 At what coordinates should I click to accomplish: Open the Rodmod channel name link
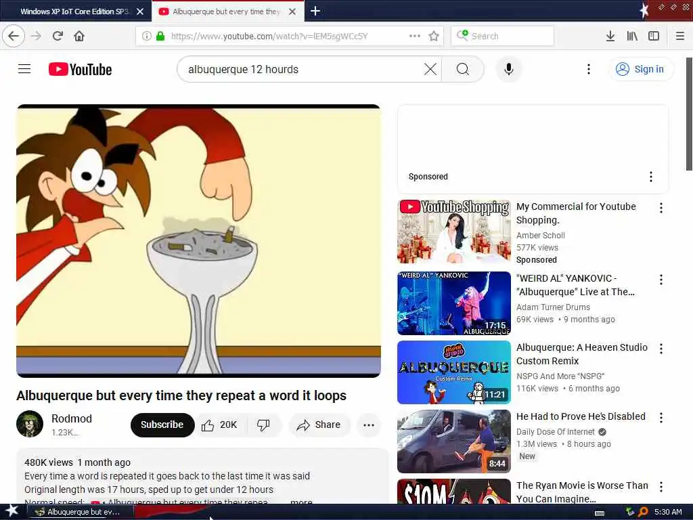tap(72, 418)
